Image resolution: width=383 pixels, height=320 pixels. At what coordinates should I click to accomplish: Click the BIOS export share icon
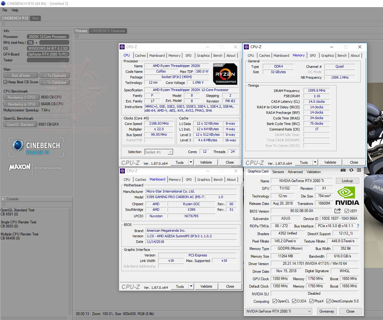click(338, 211)
